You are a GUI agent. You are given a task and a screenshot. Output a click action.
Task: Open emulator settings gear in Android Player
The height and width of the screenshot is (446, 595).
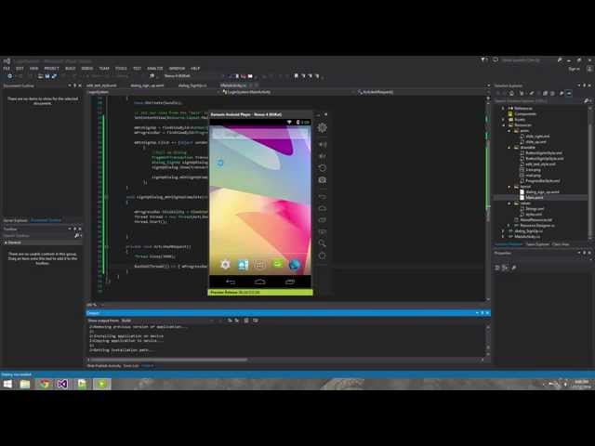pyautogui.click(x=323, y=128)
